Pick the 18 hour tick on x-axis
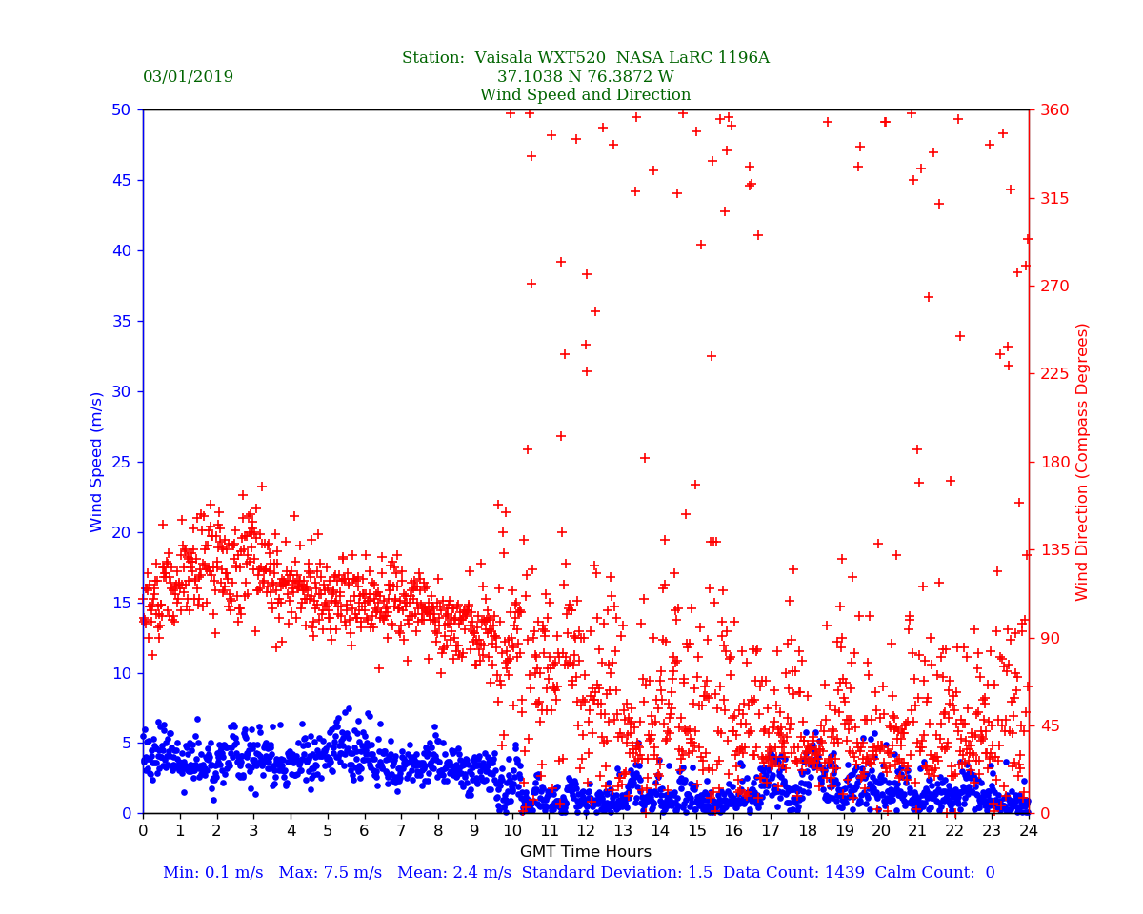The image size is (1143, 914). (807, 831)
